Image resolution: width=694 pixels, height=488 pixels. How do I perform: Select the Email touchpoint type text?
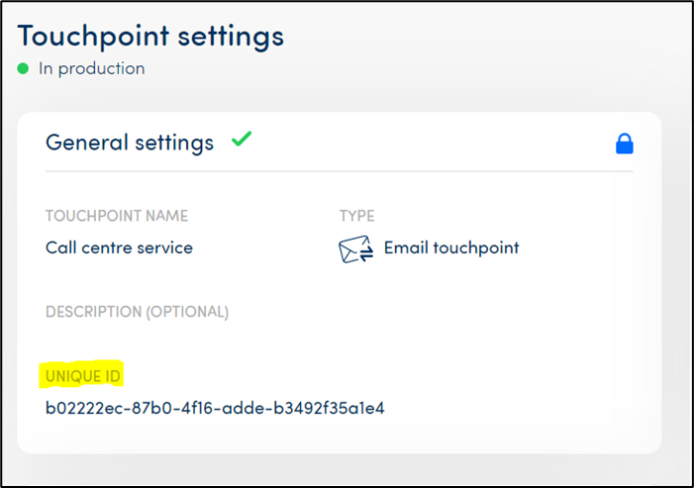[451, 247]
